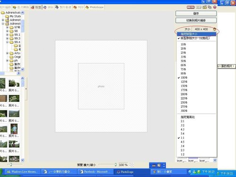Choose the 4:3 aspect ratio
Viewport: 236px width, 177px height.
point(196,129)
